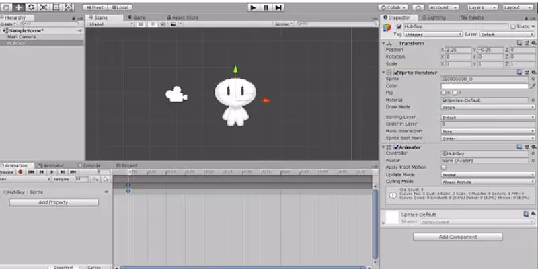Open the Account dropdown

[x=443, y=7]
